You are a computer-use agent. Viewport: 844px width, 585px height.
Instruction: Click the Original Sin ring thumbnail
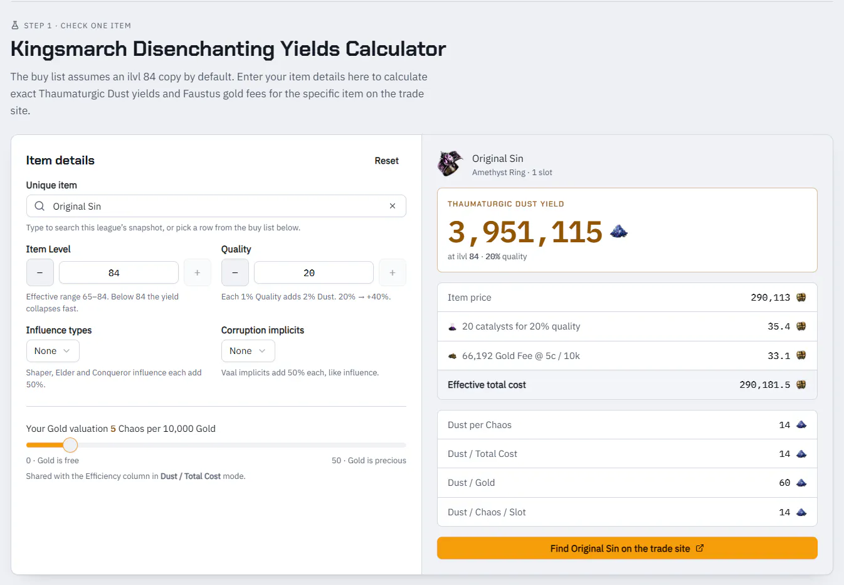point(450,164)
